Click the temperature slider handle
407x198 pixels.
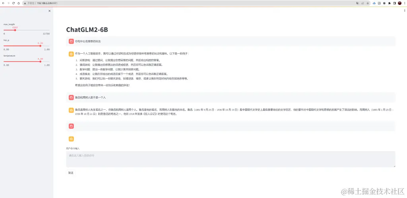point(40,62)
